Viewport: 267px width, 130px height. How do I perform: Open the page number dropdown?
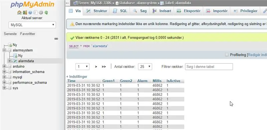[82, 67]
